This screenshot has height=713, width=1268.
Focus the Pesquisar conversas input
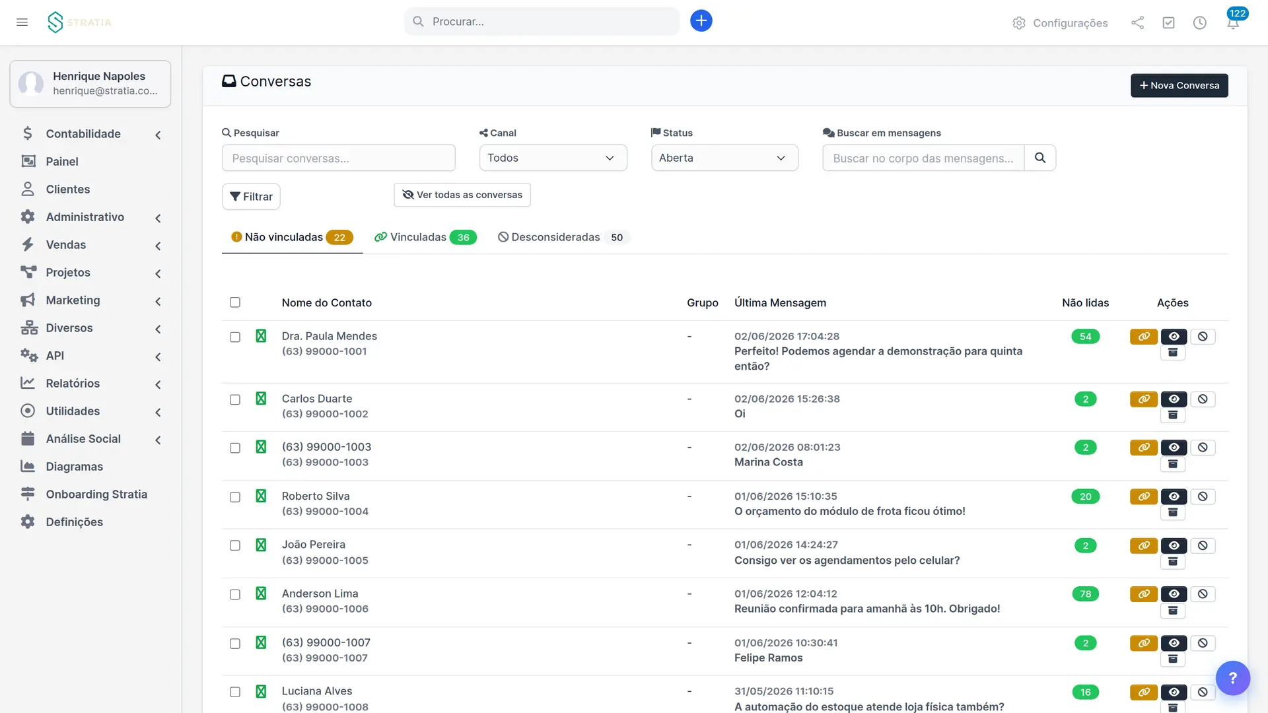[x=338, y=158]
